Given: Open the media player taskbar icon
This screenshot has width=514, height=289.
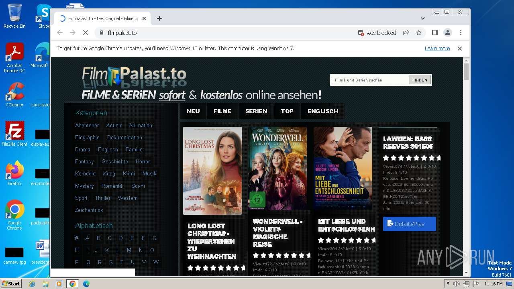Looking at the screenshot, I should [x=59, y=284].
